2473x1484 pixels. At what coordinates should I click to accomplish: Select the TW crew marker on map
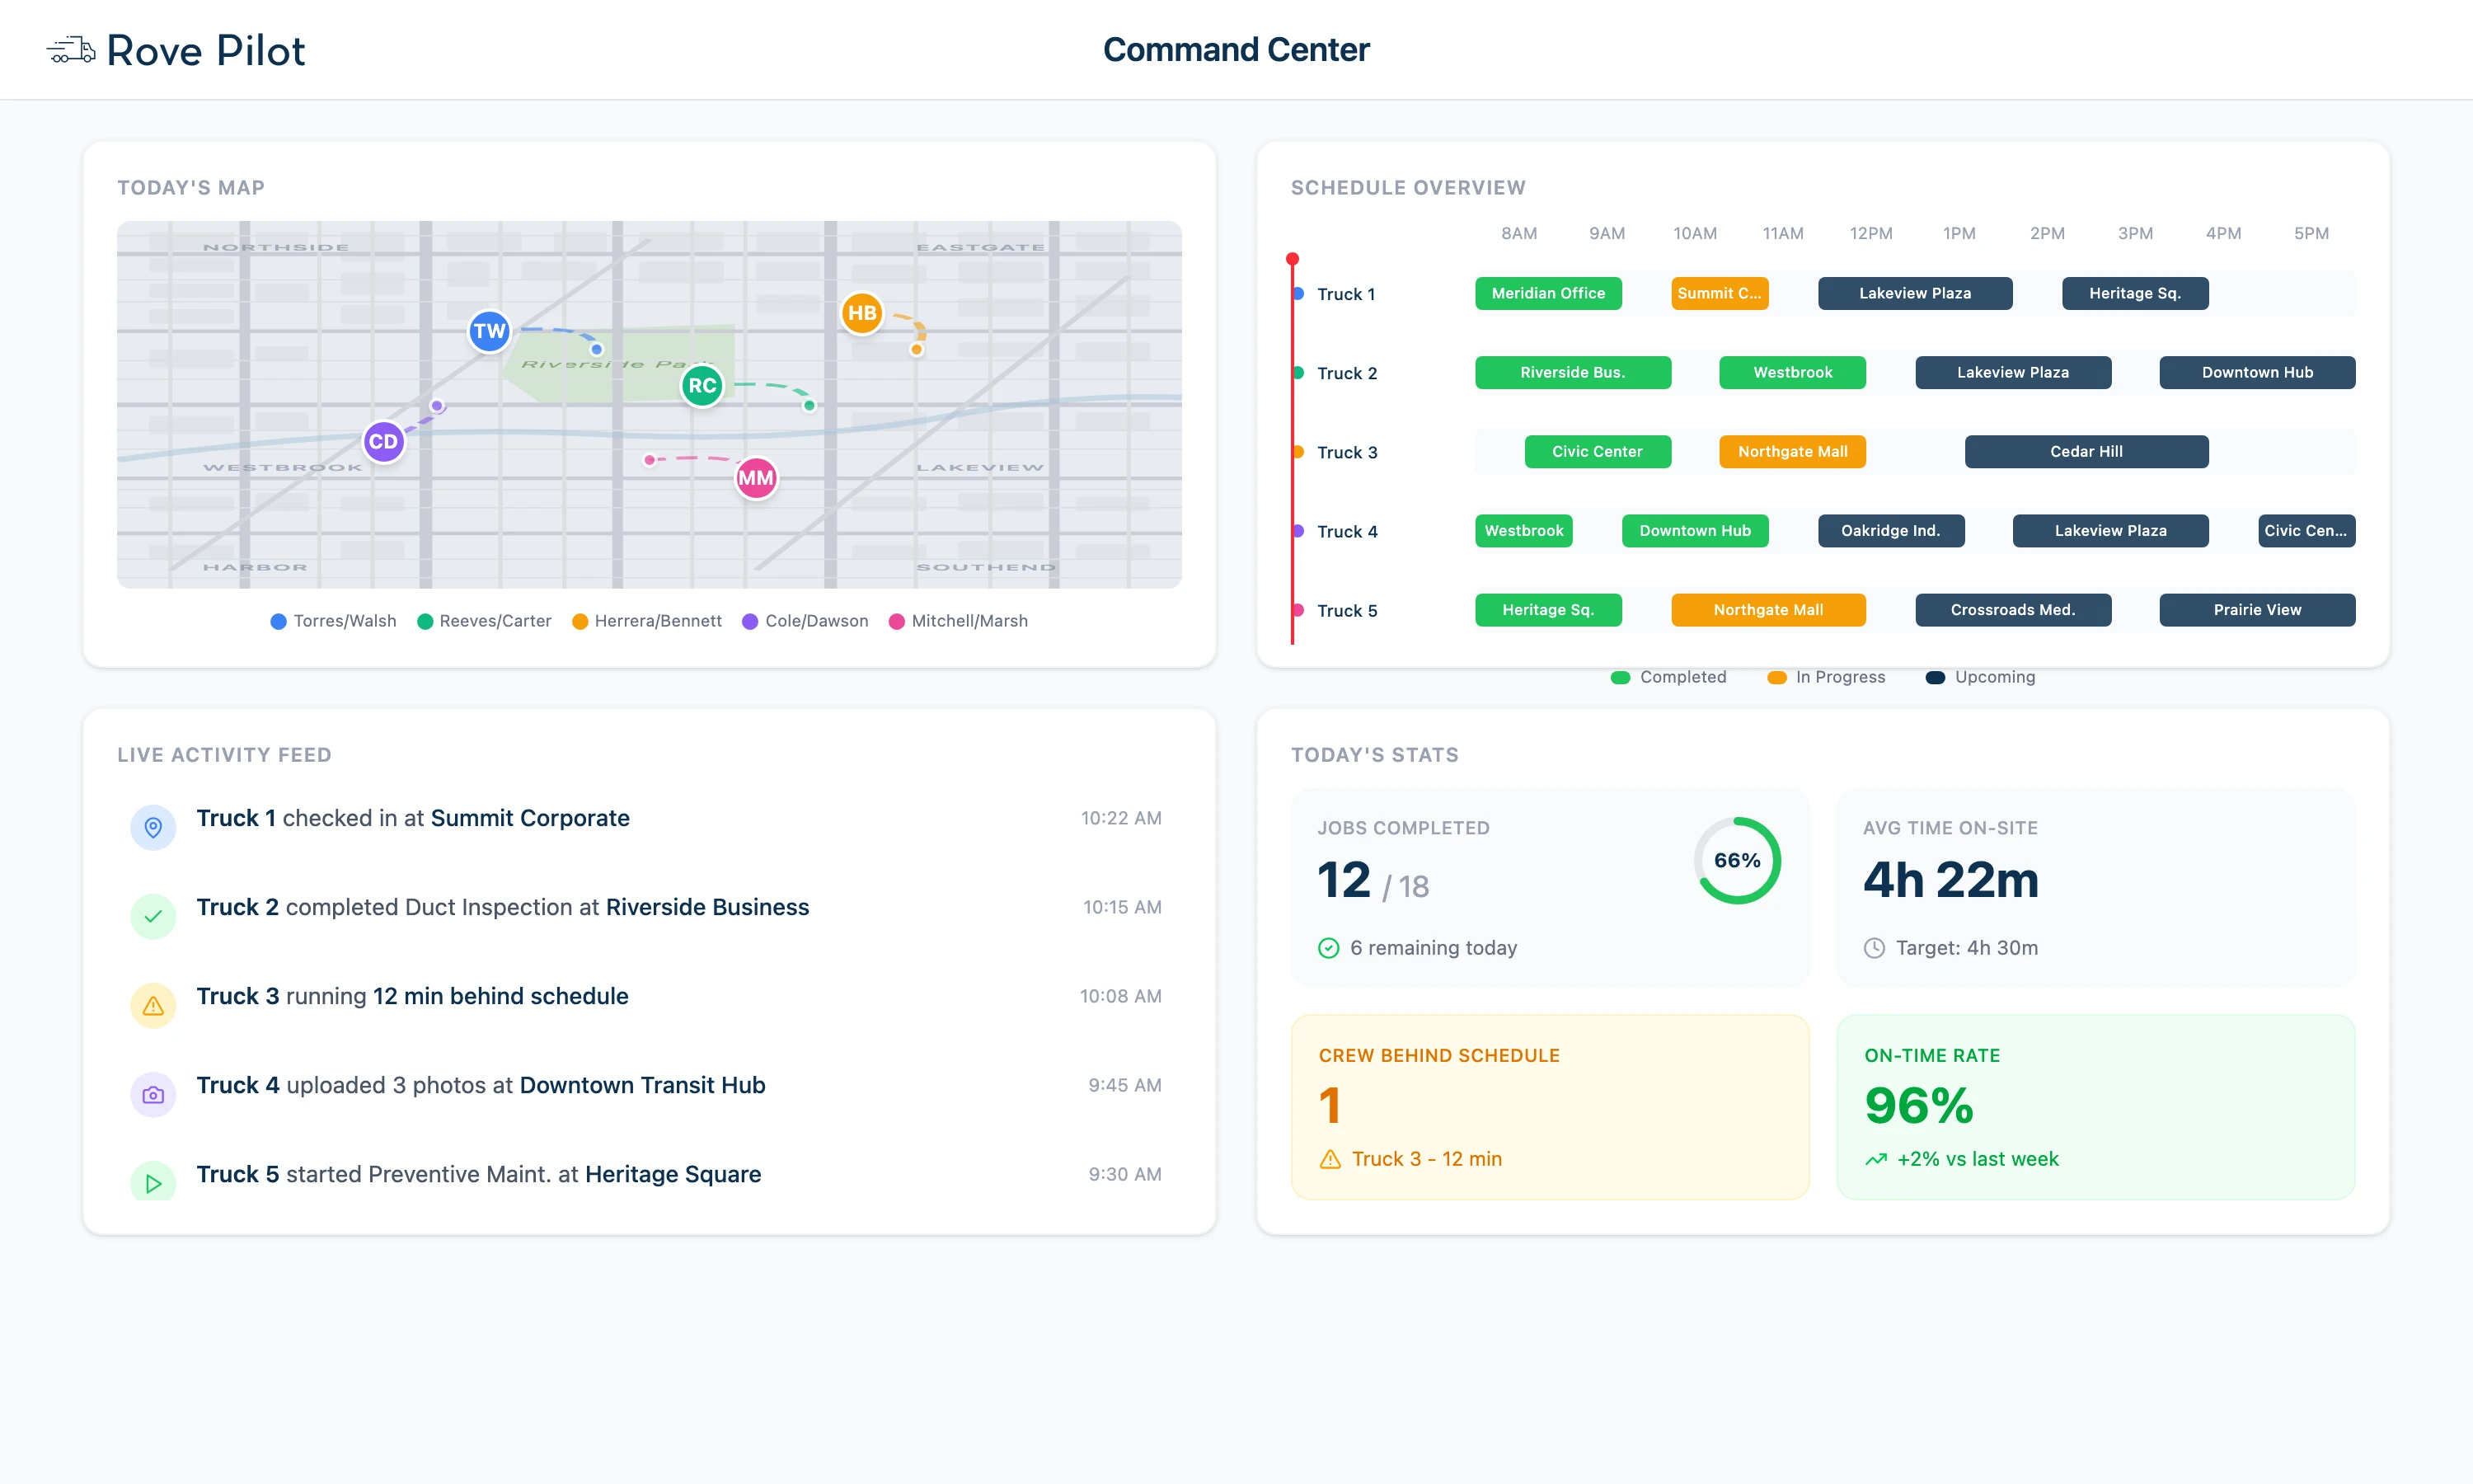[x=489, y=331]
